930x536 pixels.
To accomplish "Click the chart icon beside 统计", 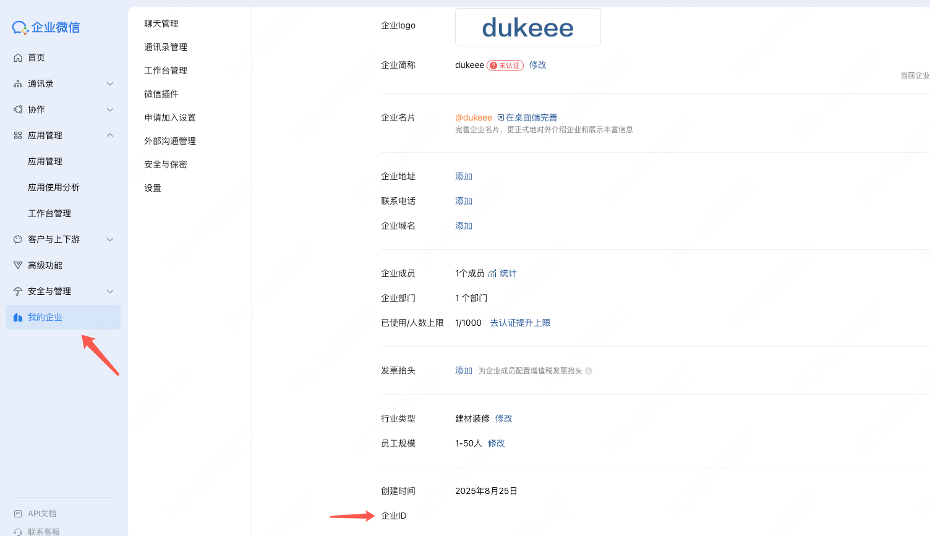I will point(492,273).
